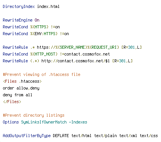
Task: Click the 'text/xml' MIME type
Action: [128, 136]
